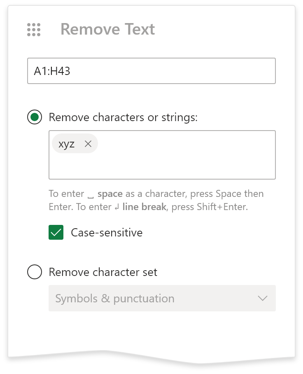Click the Remove character set label
This screenshot has width=303, height=374.
click(x=103, y=272)
